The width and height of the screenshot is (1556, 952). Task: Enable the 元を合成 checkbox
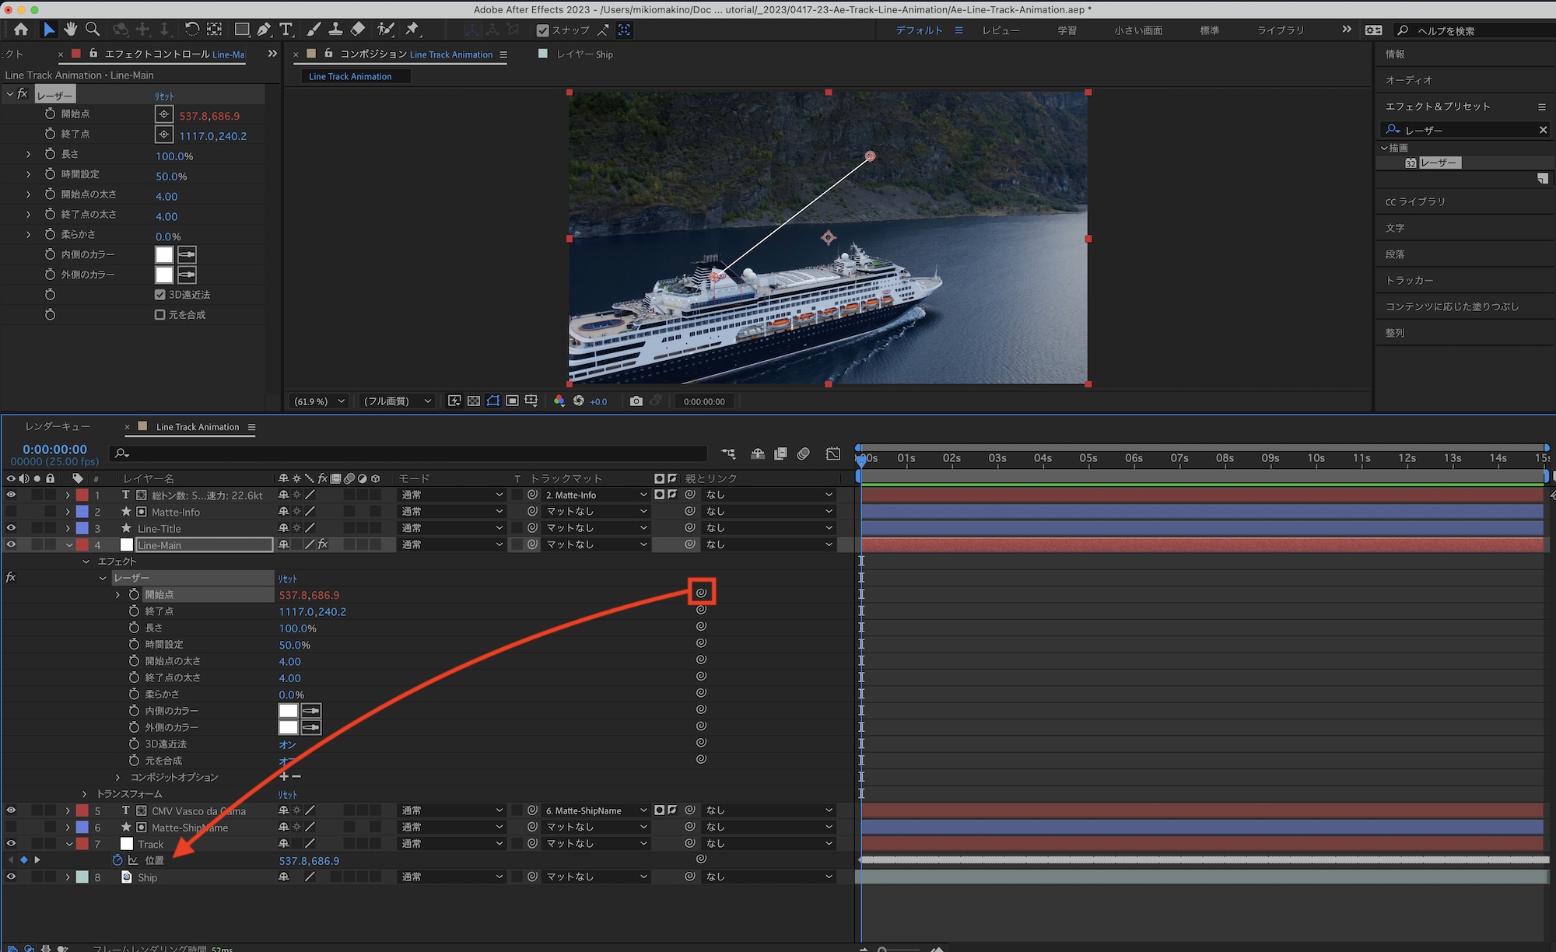pos(159,315)
